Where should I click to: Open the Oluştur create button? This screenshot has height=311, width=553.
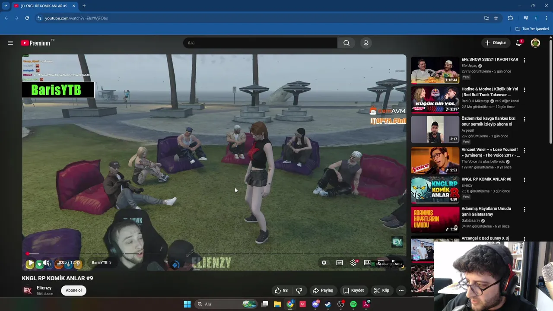(x=495, y=43)
